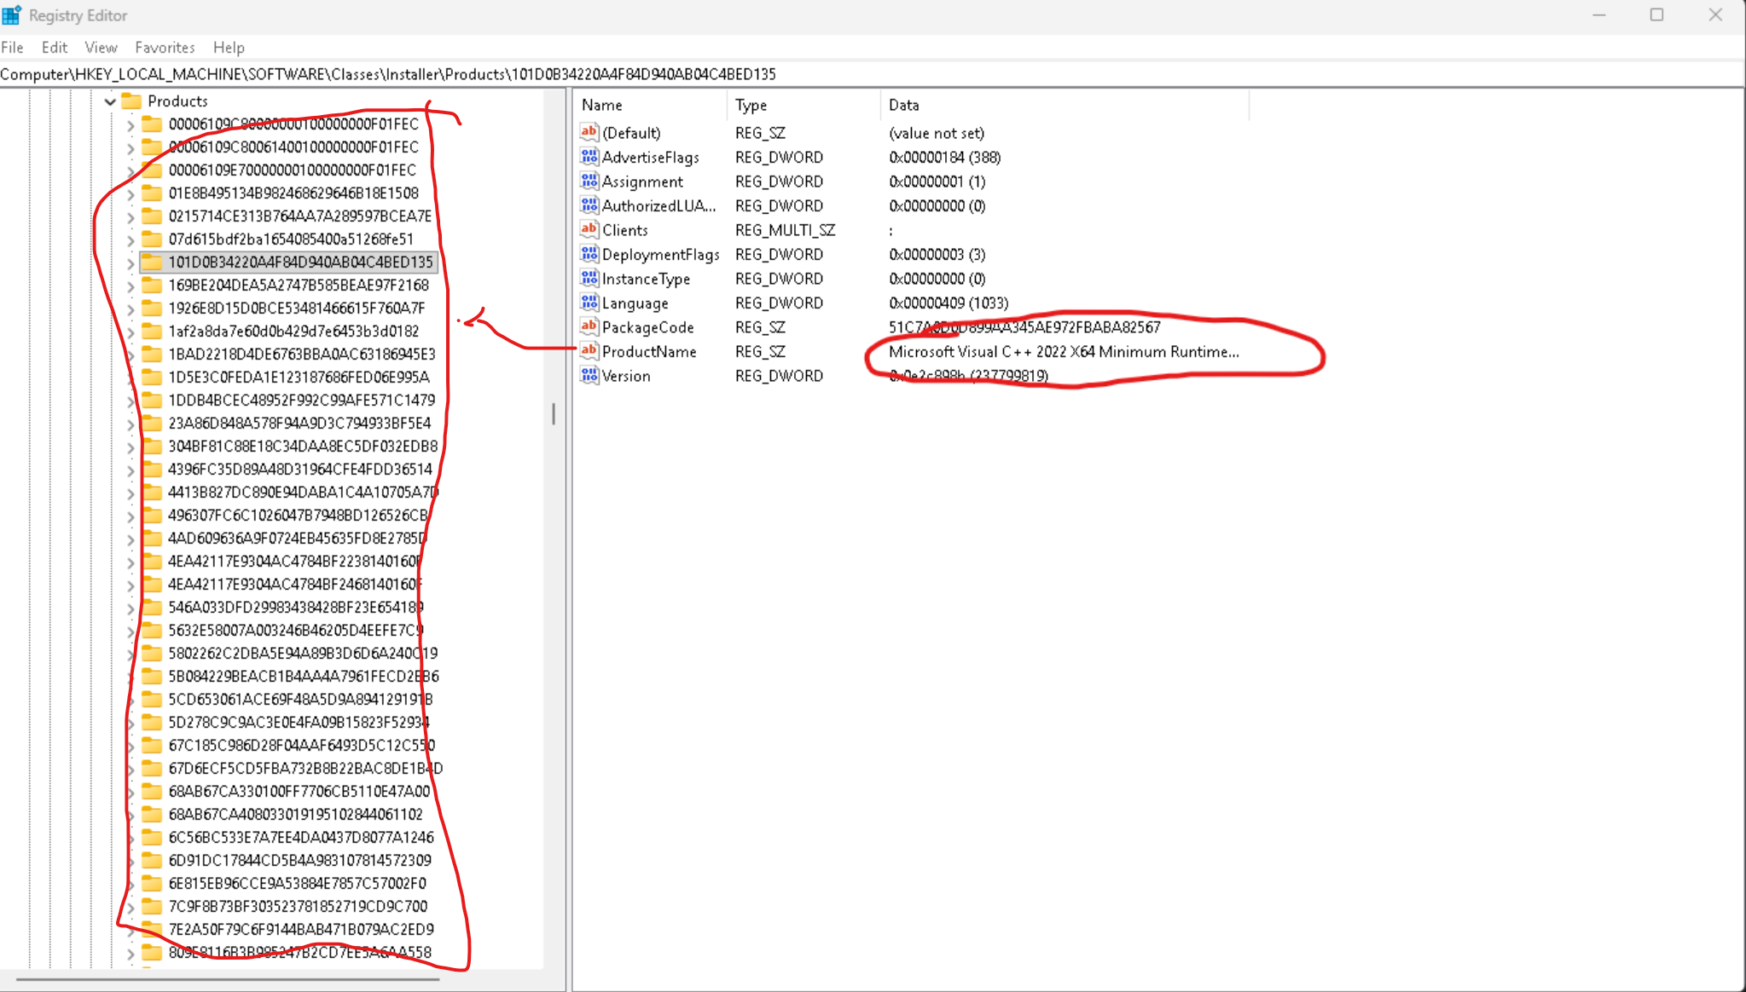The height and width of the screenshot is (992, 1746).
Task: Click the Type column header
Action: tap(751, 105)
